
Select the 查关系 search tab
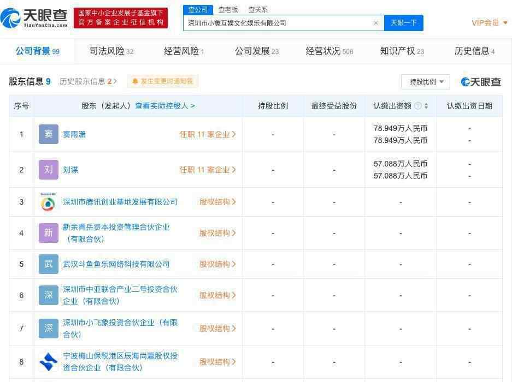258,10
